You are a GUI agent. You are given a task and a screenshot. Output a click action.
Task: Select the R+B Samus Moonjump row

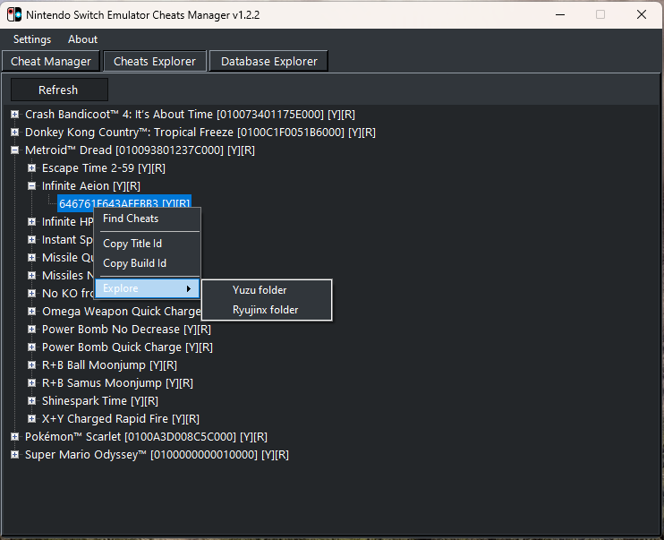117,383
